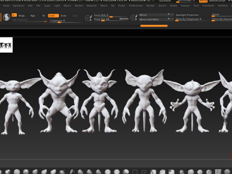Click the goblin silhouettes reference thumbnail

pyautogui.click(x=6, y=45)
